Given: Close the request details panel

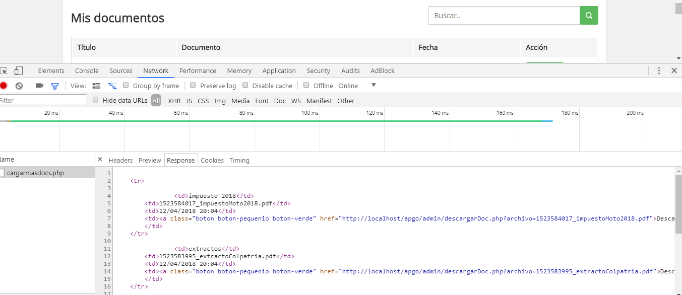Looking at the screenshot, I should [100, 159].
